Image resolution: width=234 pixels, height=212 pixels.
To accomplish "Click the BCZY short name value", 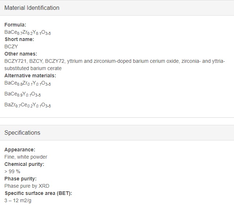I will 11,46.
